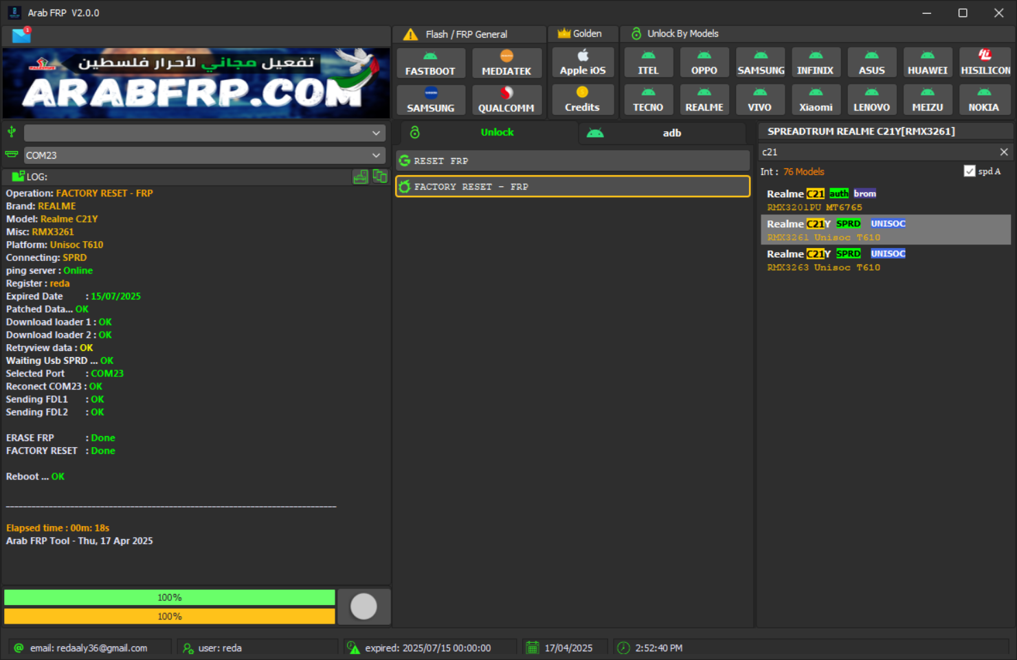The width and height of the screenshot is (1017, 660).
Task: Click the Reboot ... OK log line
Action: (x=36, y=477)
